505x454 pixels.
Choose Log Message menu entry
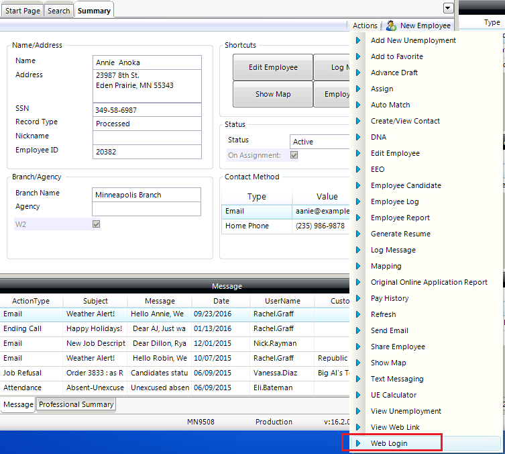pyautogui.click(x=393, y=250)
